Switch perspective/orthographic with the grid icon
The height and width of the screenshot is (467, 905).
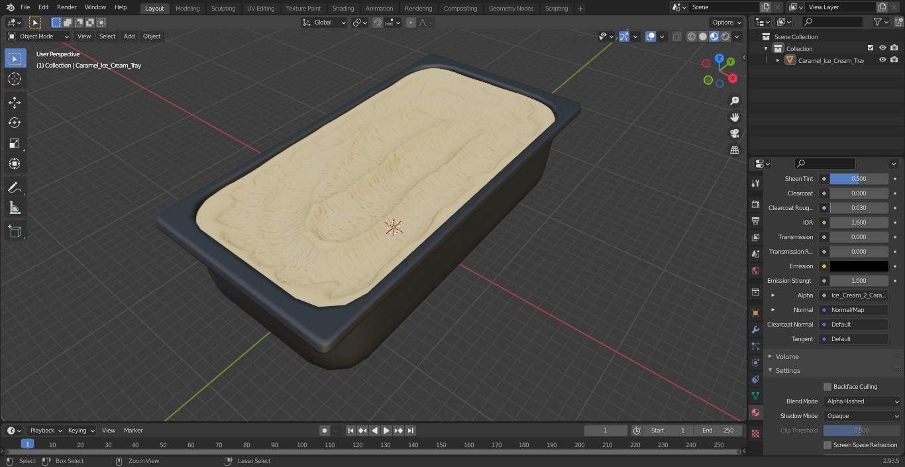[734, 150]
